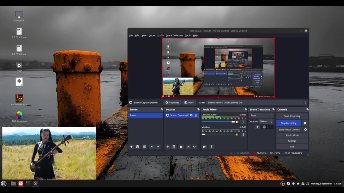
Task: Adjust the Mic/Aux volume slider
Action: (218, 134)
